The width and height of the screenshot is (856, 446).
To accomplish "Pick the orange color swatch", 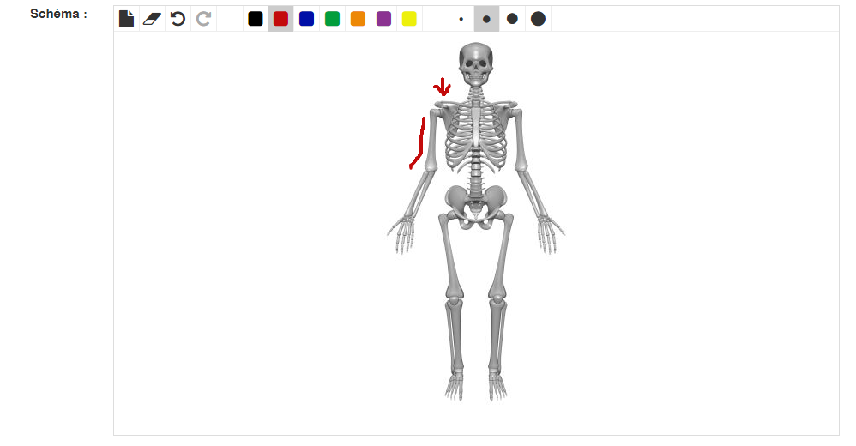I will point(359,19).
